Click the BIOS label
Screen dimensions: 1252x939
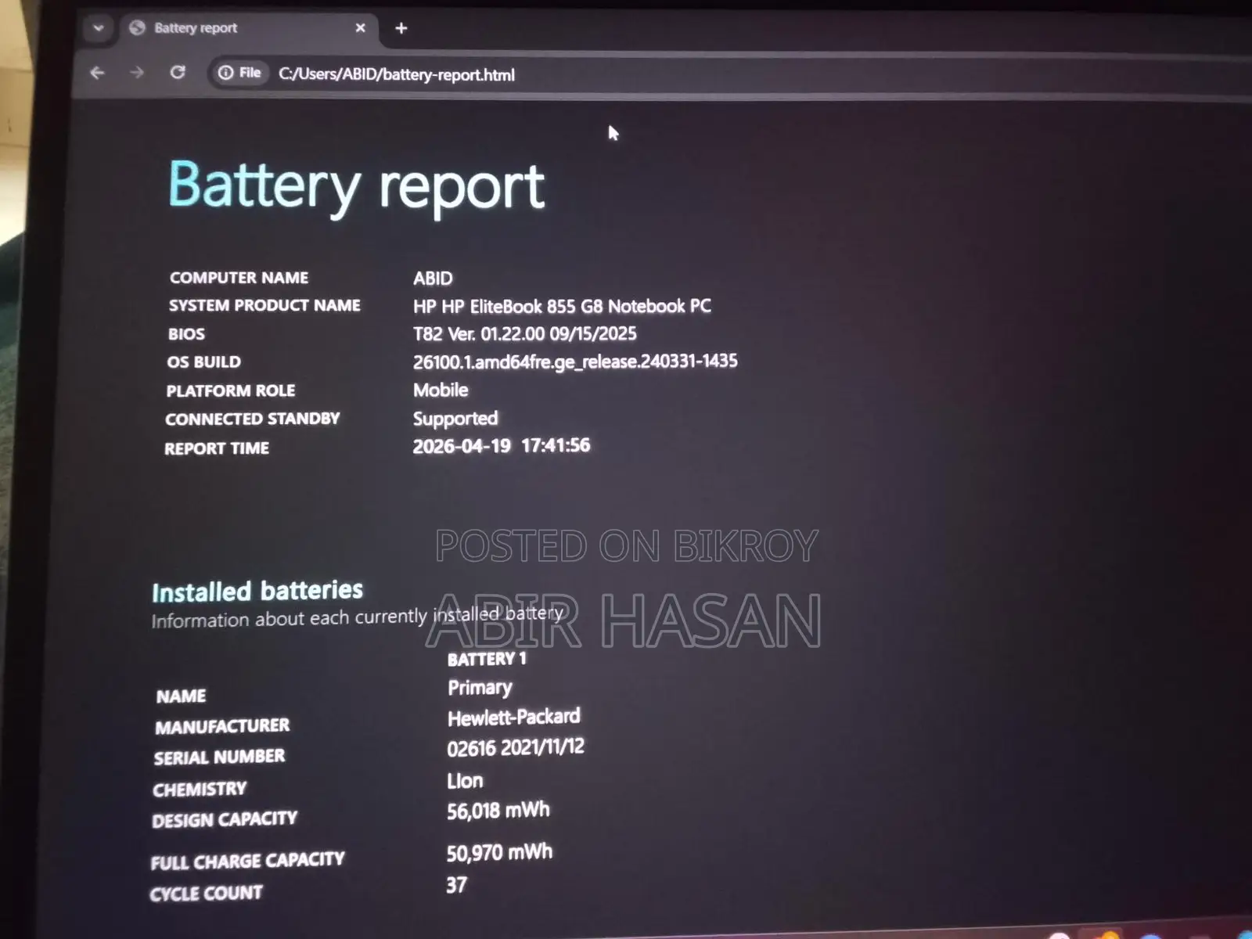tap(186, 334)
